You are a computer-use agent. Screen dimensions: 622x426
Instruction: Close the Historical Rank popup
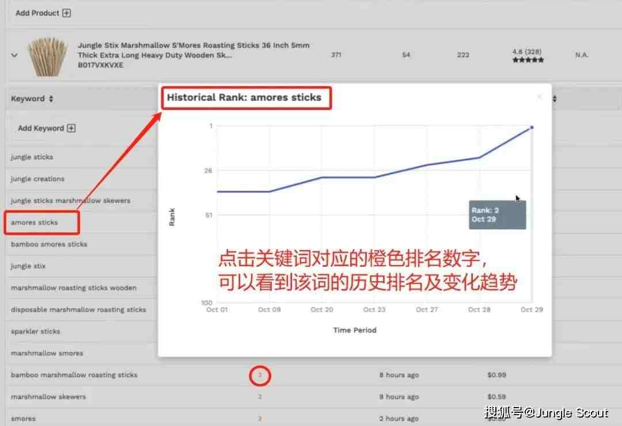pos(540,97)
